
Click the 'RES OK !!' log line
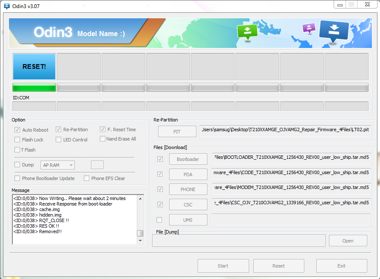37,226
